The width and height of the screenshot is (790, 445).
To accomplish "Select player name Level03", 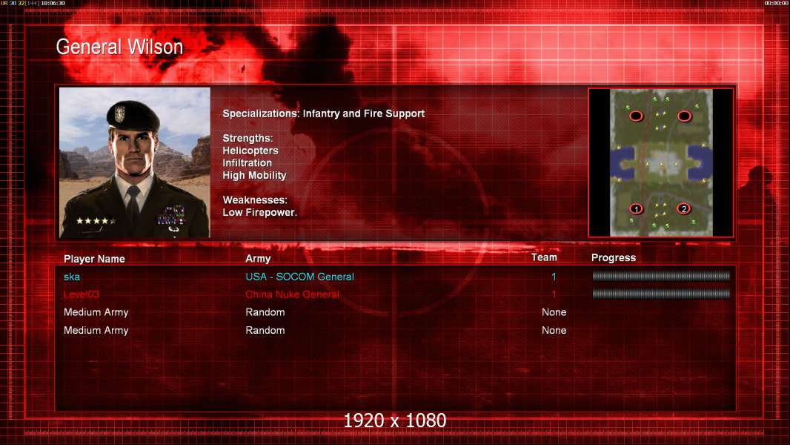I will [82, 294].
